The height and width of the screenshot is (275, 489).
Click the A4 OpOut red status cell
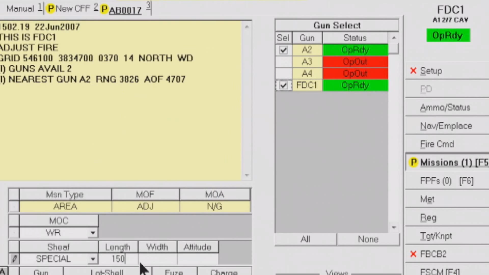coord(355,74)
